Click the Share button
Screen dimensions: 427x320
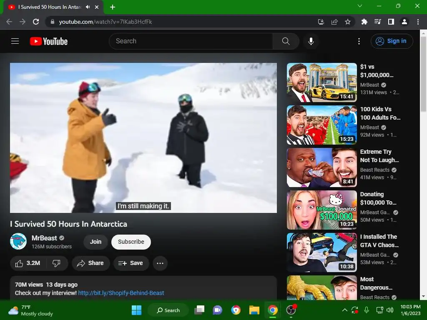coord(90,263)
